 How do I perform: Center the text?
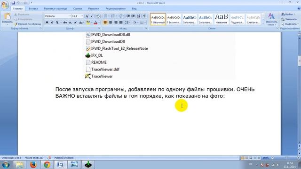(111, 23)
